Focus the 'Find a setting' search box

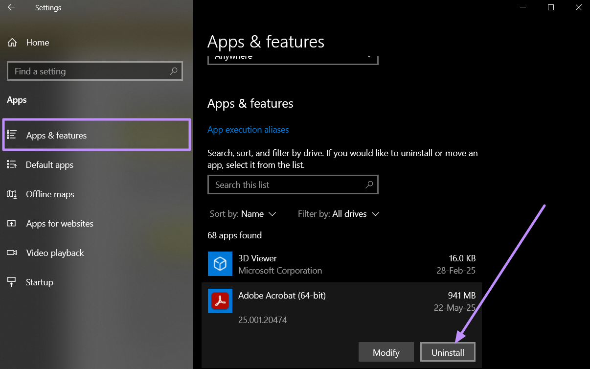pyautogui.click(x=95, y=71)
